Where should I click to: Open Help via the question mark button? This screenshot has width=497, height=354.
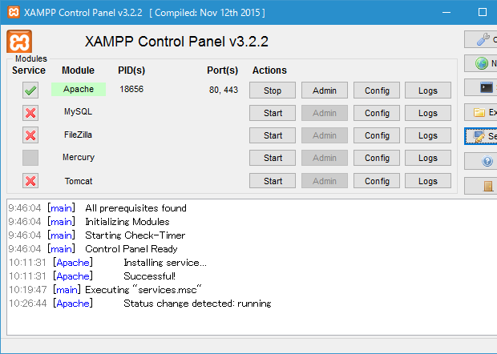[x=481, y=161]
